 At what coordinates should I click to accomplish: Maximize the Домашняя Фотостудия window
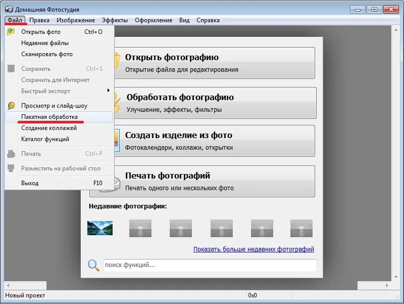tap(374, 10)
